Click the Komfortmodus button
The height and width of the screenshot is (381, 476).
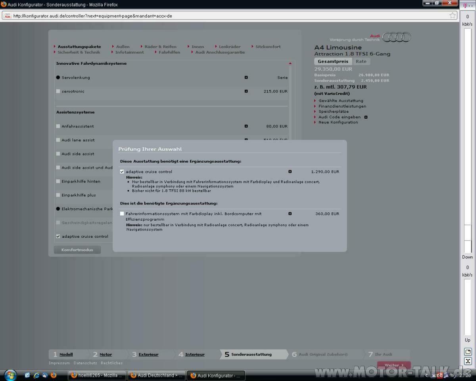[77, 250]
